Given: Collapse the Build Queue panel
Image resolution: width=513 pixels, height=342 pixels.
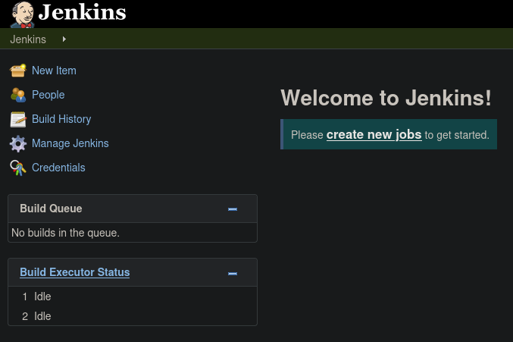Looking at the screenshot, I should click(x=233, y=209).
